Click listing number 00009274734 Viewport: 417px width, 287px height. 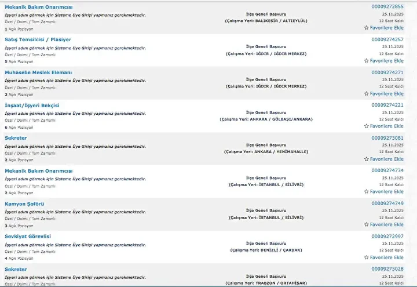pyautogui.click(x=387, y=170)
